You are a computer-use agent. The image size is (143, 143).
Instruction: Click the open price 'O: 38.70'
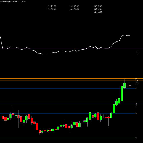[x=52, y=6]
